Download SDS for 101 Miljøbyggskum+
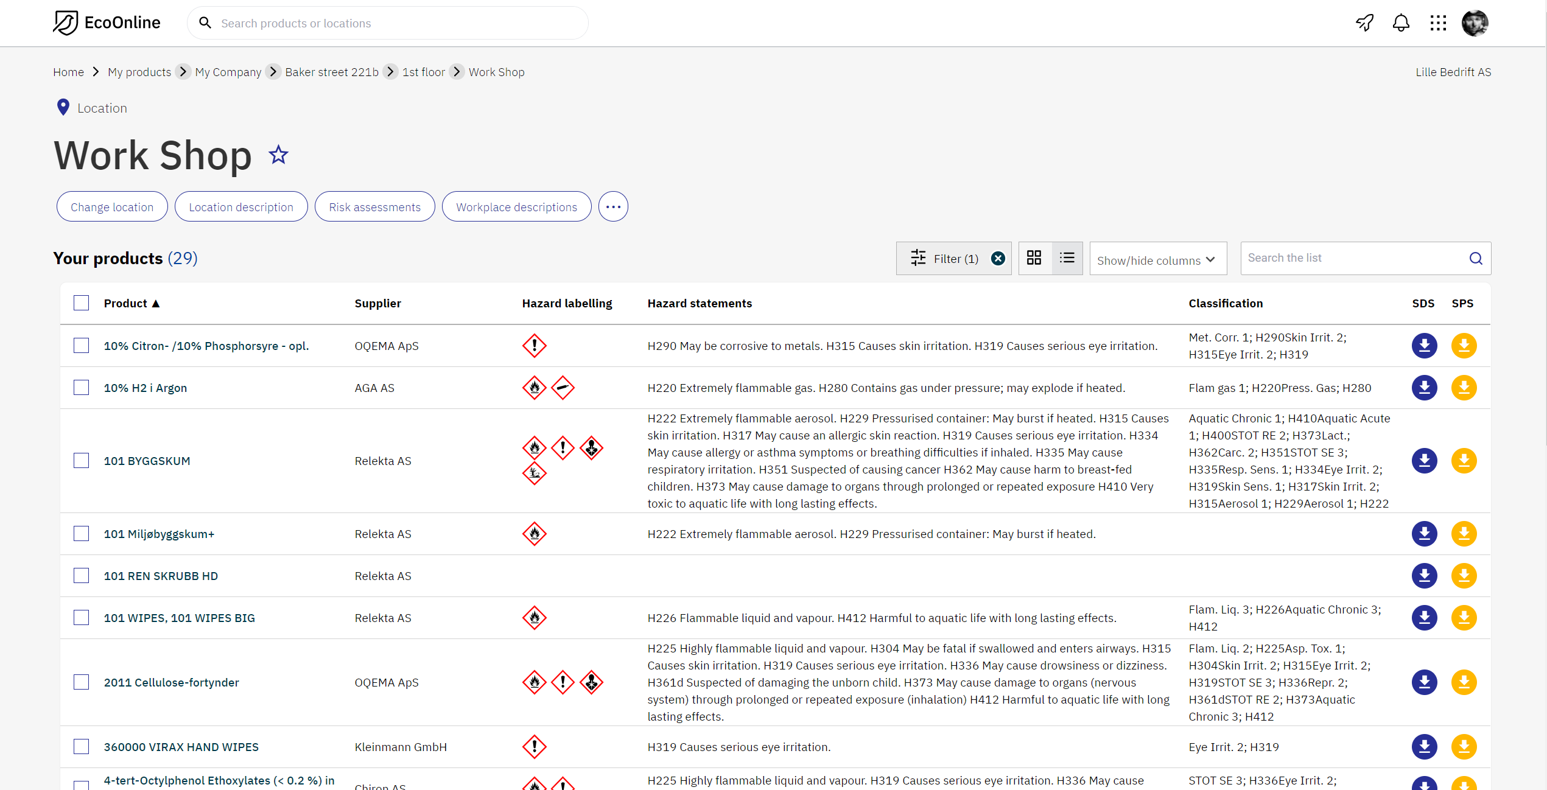The height and width of the screenshot is (790, 1547). [x=1424, y=534]
